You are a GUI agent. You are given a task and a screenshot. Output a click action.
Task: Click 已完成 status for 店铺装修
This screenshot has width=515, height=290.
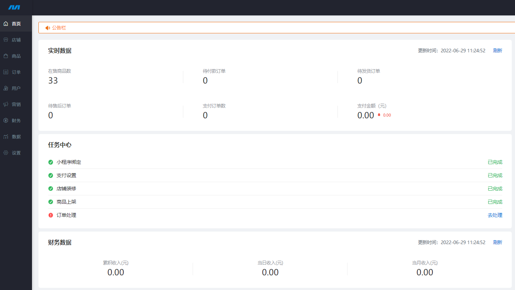point(495,189)
